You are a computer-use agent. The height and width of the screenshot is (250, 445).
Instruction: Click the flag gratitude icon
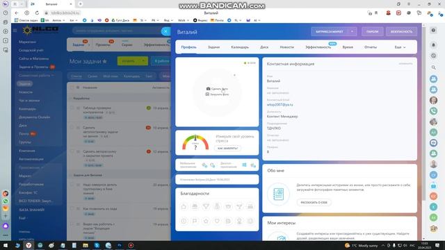tap(195, 221)
